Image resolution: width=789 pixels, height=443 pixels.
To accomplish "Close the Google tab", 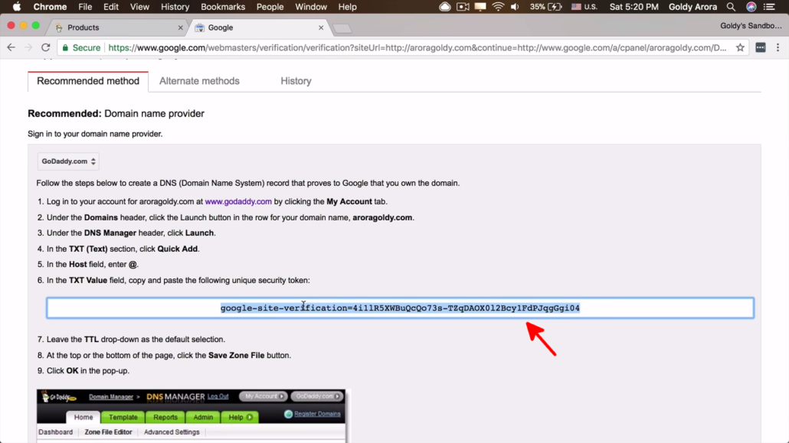I will (321, 28).
